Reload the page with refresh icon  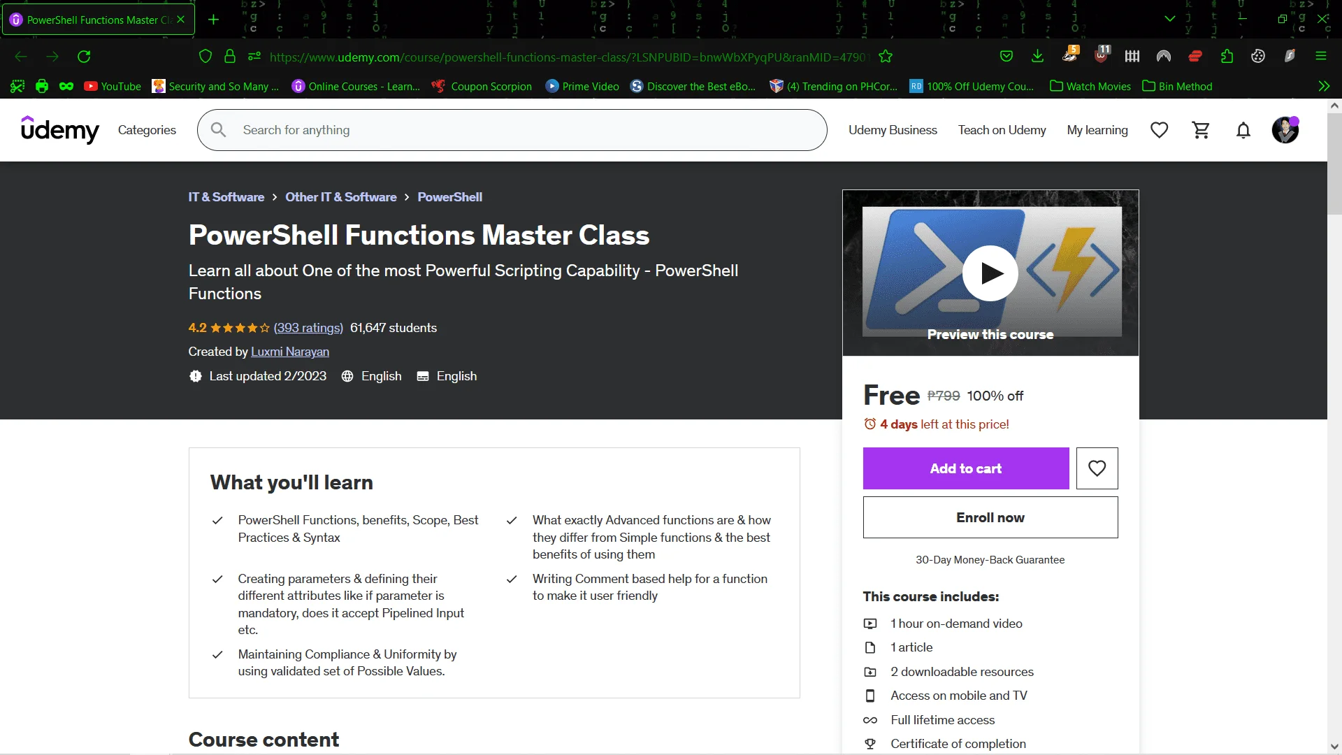tap(84, 57)
